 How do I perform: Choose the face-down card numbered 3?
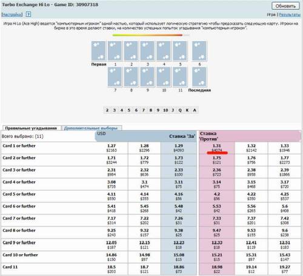(x=147, y=51)
